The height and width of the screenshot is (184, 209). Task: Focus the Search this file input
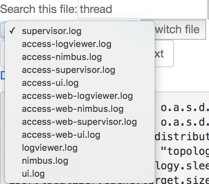pos(143,9)
